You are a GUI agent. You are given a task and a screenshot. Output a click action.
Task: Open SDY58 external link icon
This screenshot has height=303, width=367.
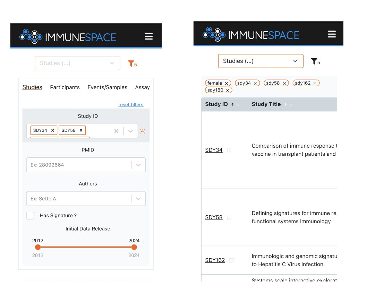pos(229,218)
